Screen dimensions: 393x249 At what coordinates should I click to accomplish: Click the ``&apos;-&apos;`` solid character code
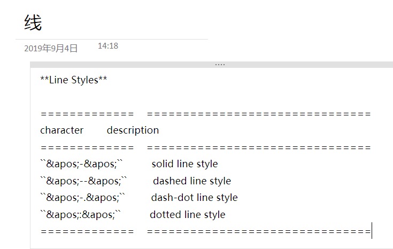pos(82,164)
